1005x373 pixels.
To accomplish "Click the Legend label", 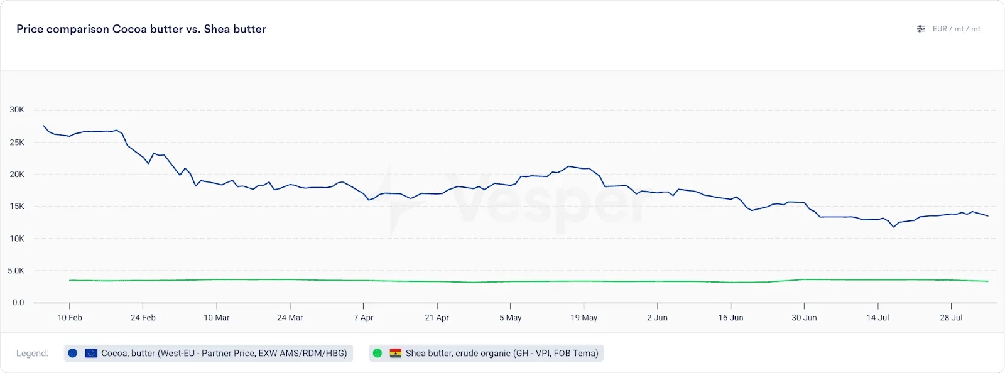I will [32, 354].
